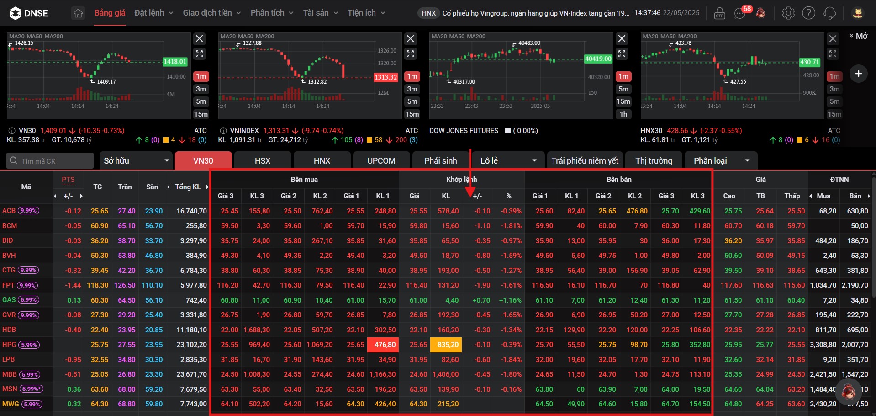Select 5m interval on Dow Jones chart
This screenshot has height=416, width=876.
[623, 89]
